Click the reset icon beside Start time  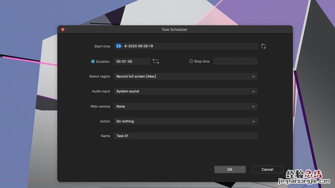click(263, 46)
